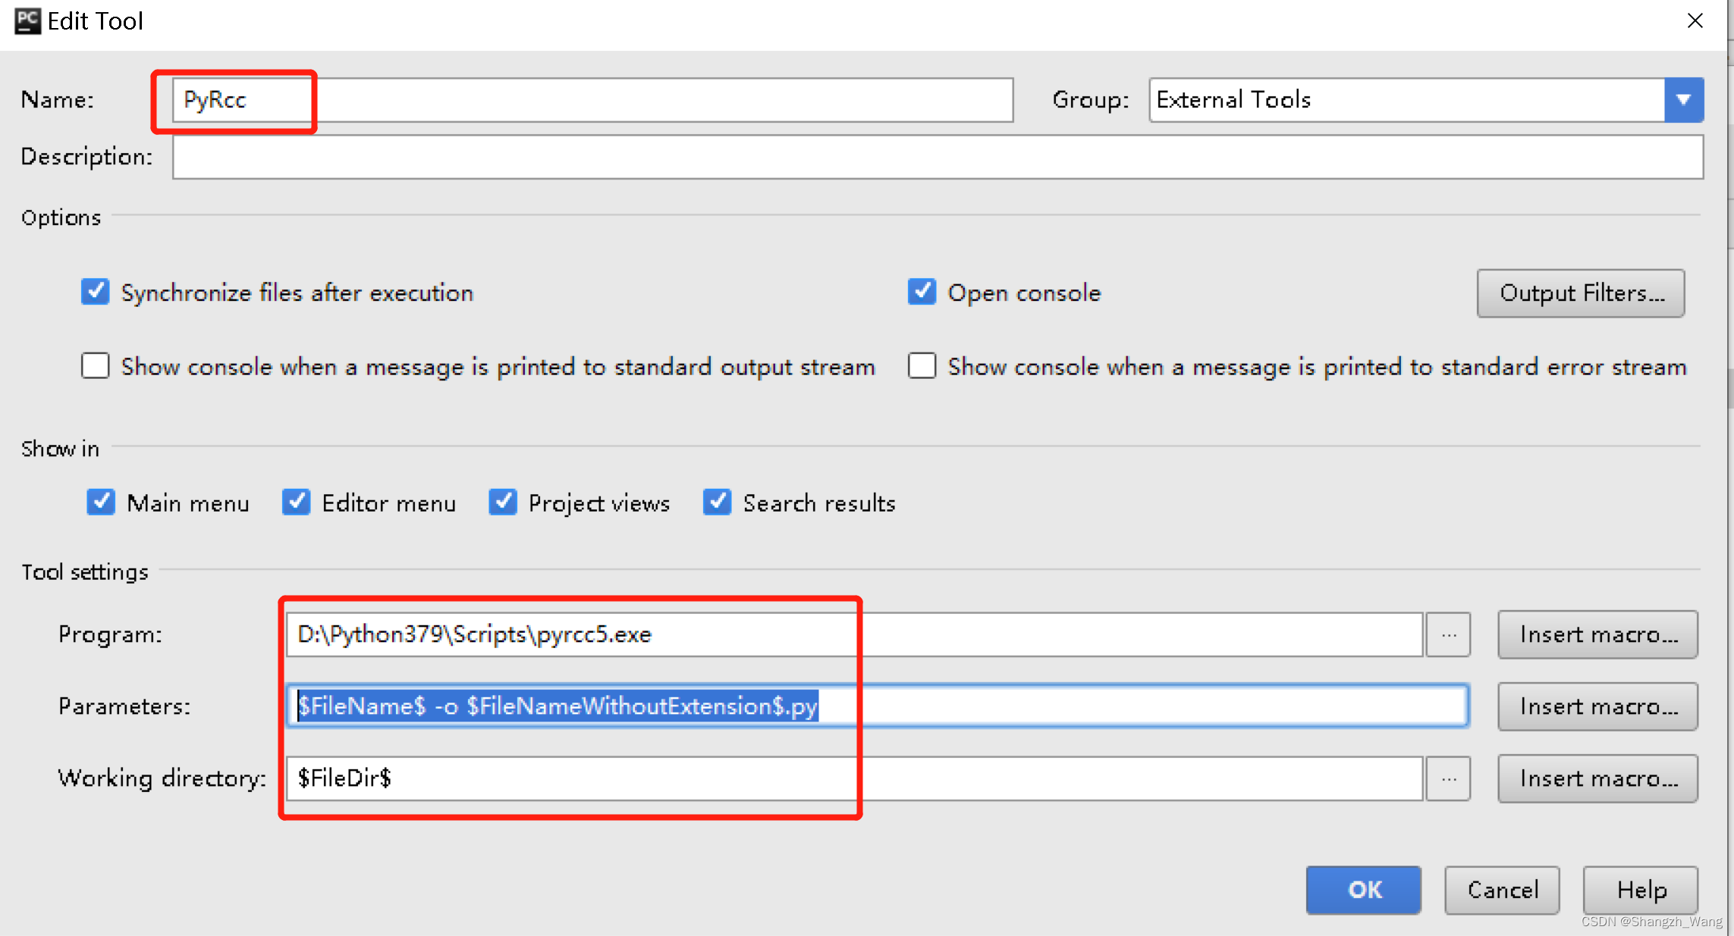The image size is (1734, 936).
Task: Enable show console on standard output stream
Action: coord(96,366)
